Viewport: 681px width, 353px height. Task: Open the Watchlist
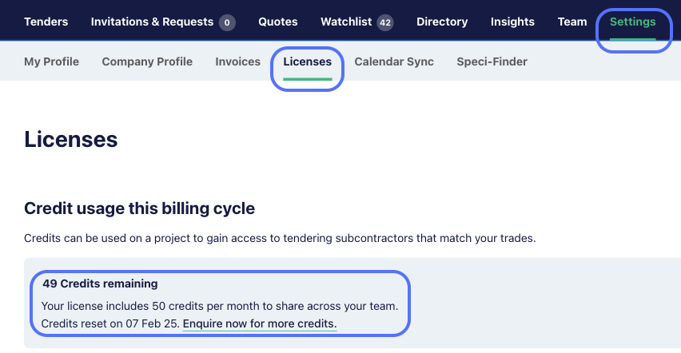click(x=346, y=22)
